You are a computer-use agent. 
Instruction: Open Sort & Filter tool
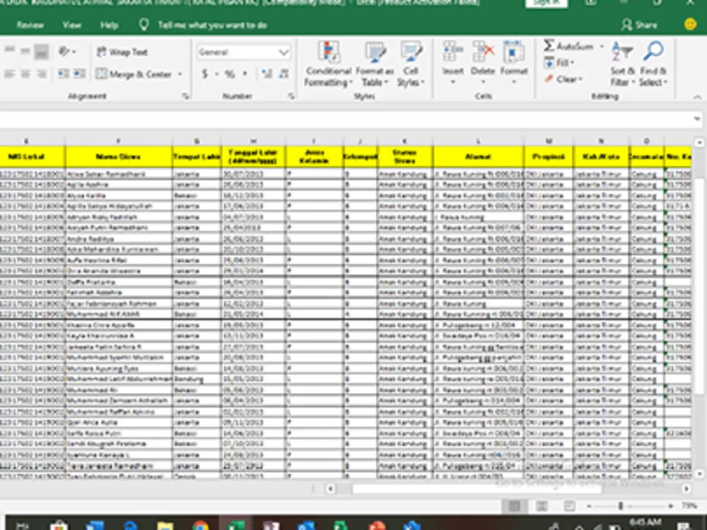pos(622,64)
